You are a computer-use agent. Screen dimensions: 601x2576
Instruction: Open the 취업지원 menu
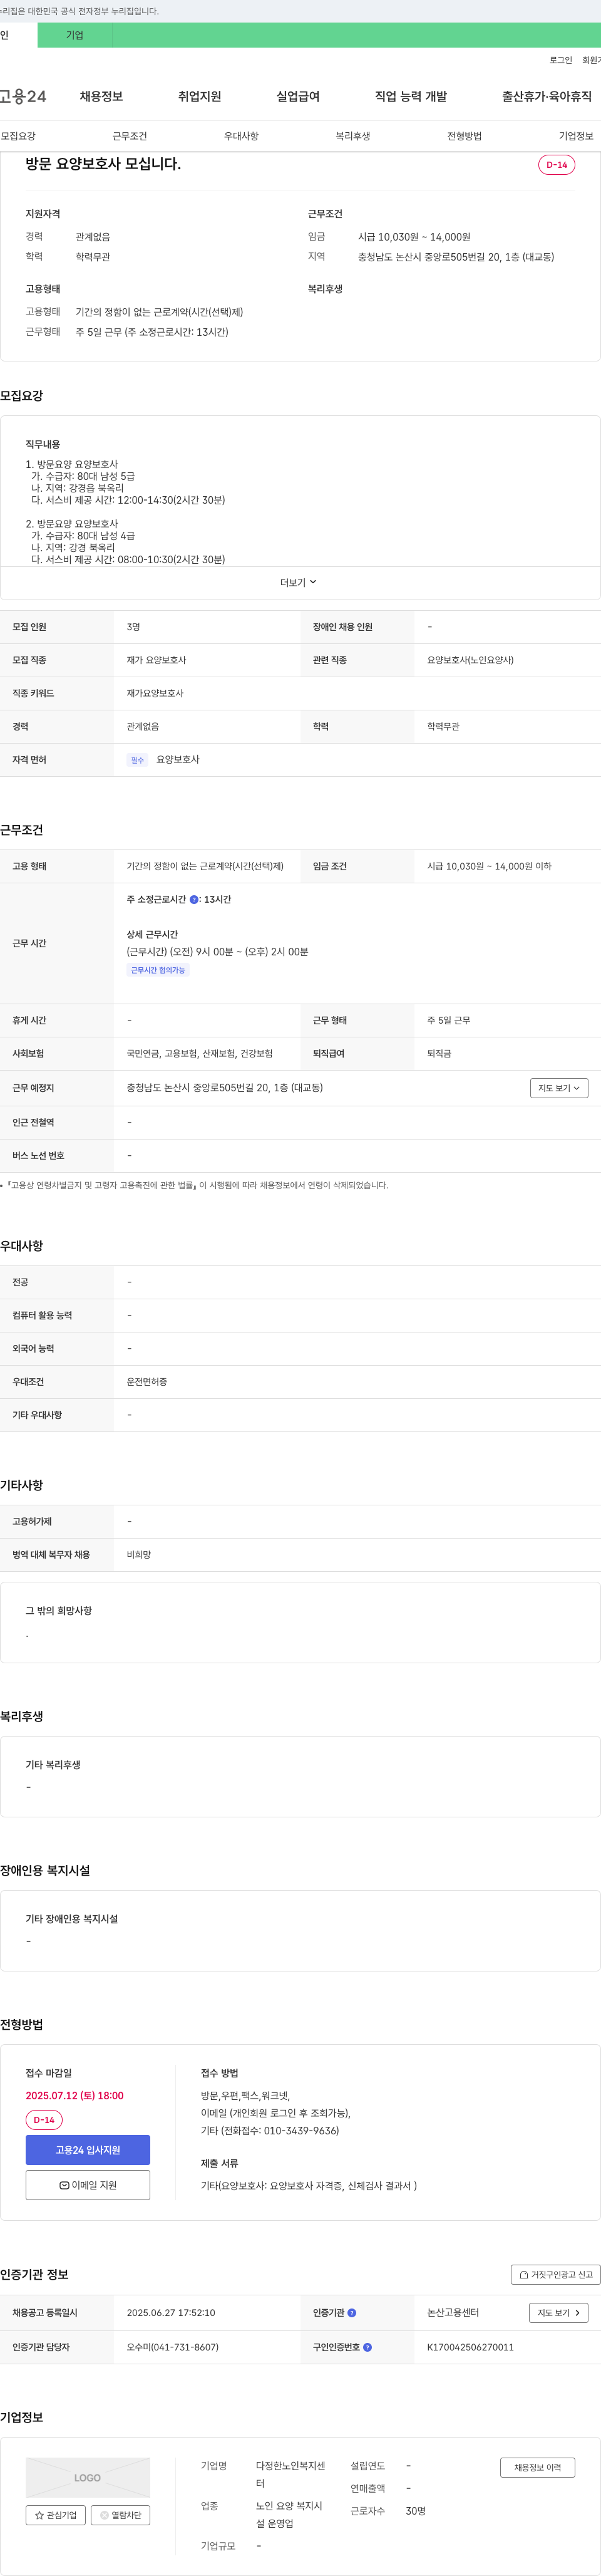(199, 96)
